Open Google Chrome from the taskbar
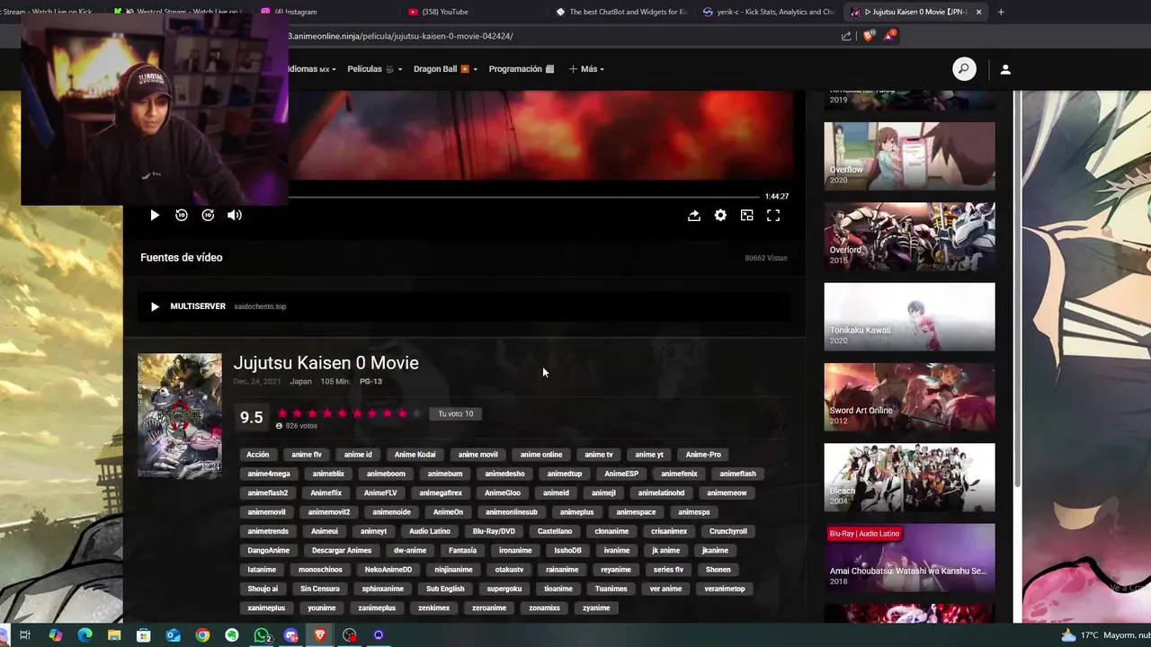Image resolution: width=1151 pixels, height=647 pixels. click(202, 635)
